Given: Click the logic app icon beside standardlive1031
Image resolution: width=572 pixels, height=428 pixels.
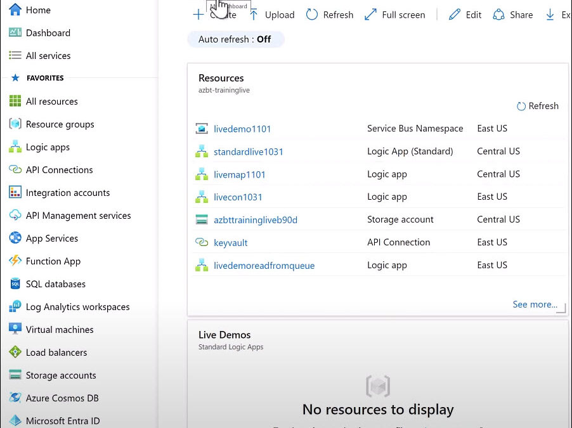Looking at the screenshot, I should click(x=202, y=152).
